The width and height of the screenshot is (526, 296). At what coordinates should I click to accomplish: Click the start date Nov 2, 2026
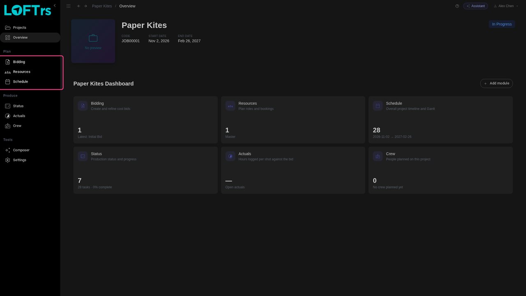click(159, 41)
